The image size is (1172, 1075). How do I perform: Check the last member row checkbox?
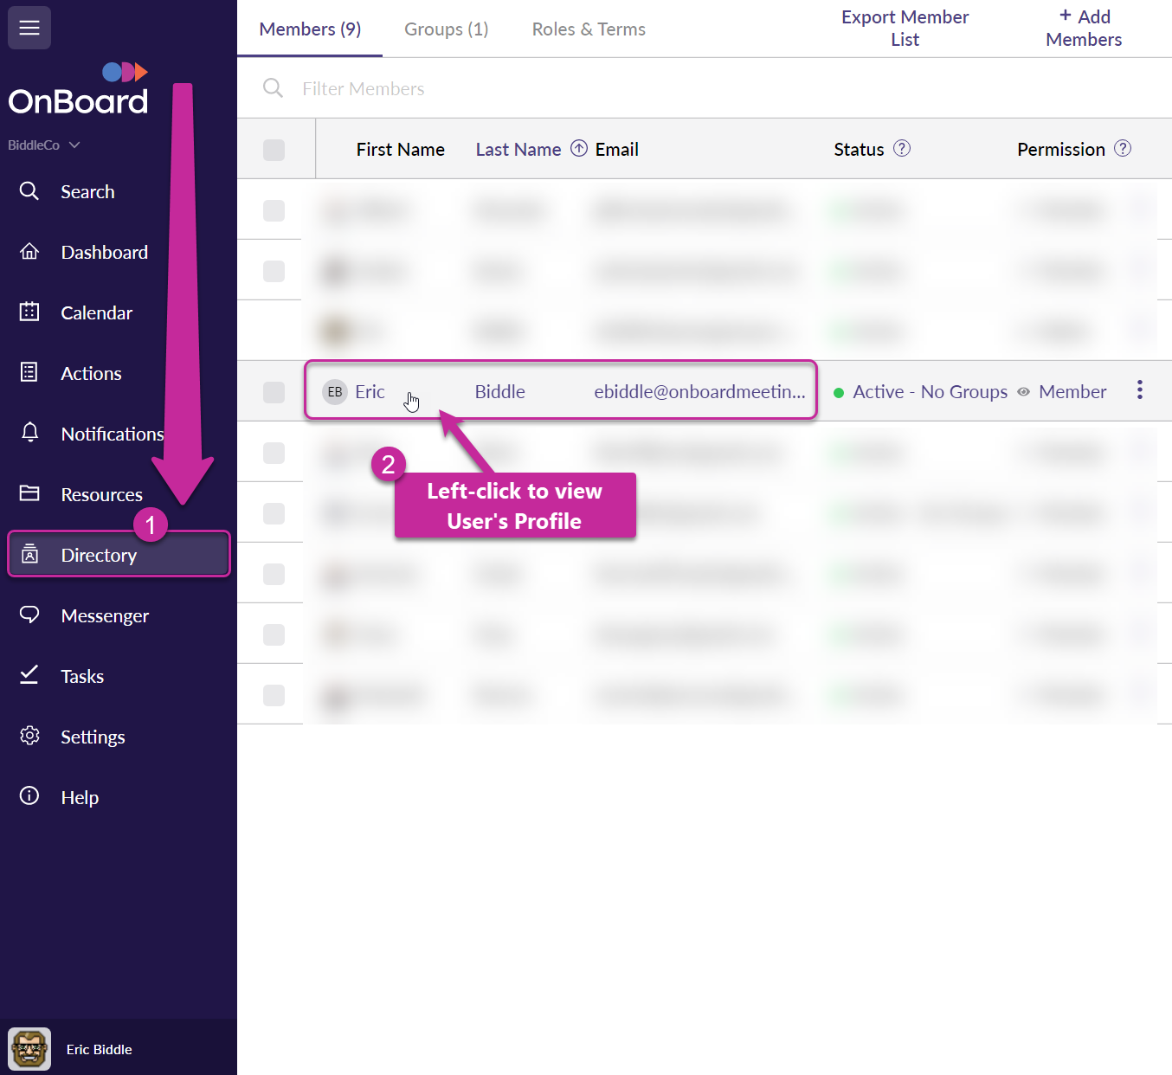(x=274, y=695)
